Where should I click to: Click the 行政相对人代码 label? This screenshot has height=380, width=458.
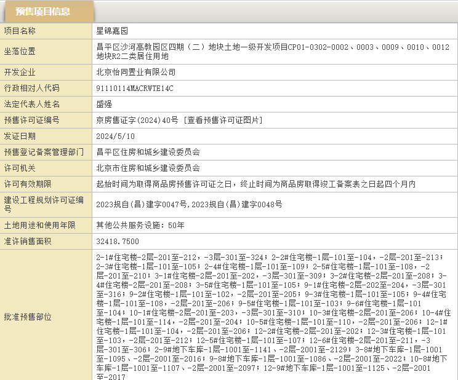point(32,88)
